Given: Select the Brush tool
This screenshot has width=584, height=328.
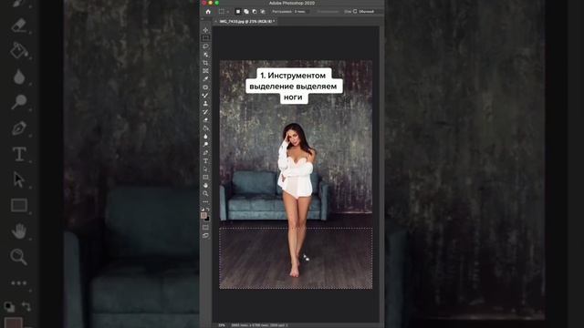Looking at the screenshot, I should tap(205, 96).
